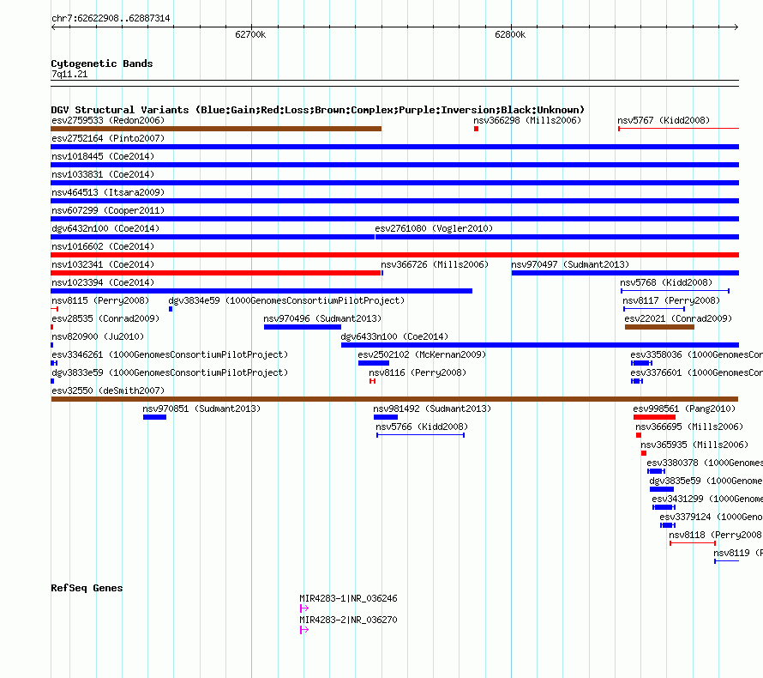Click the dgv3834e59 blue marker

[171, 309]
